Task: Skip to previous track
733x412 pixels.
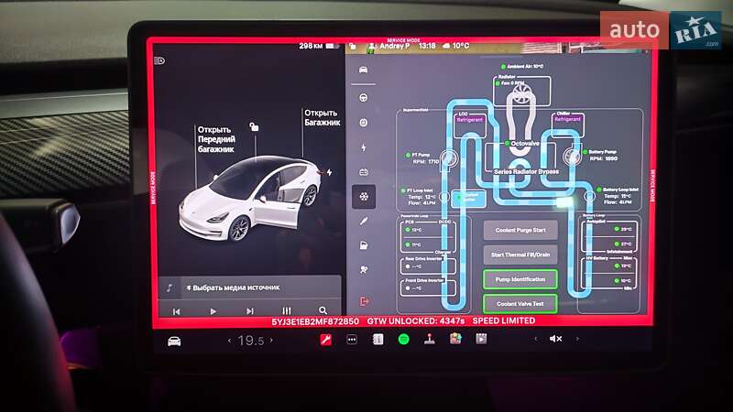Action: (x=176, y=311)
